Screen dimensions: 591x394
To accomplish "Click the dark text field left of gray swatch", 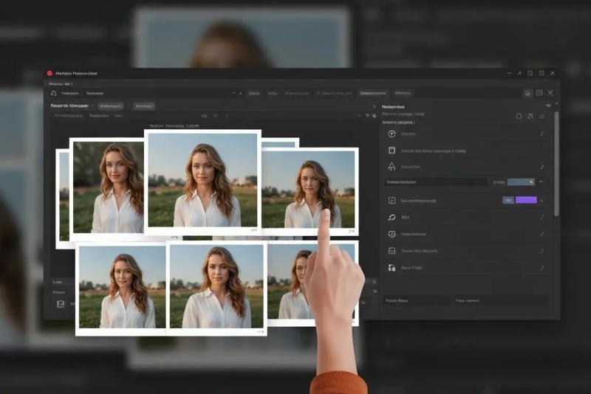I will pos(436,182).
